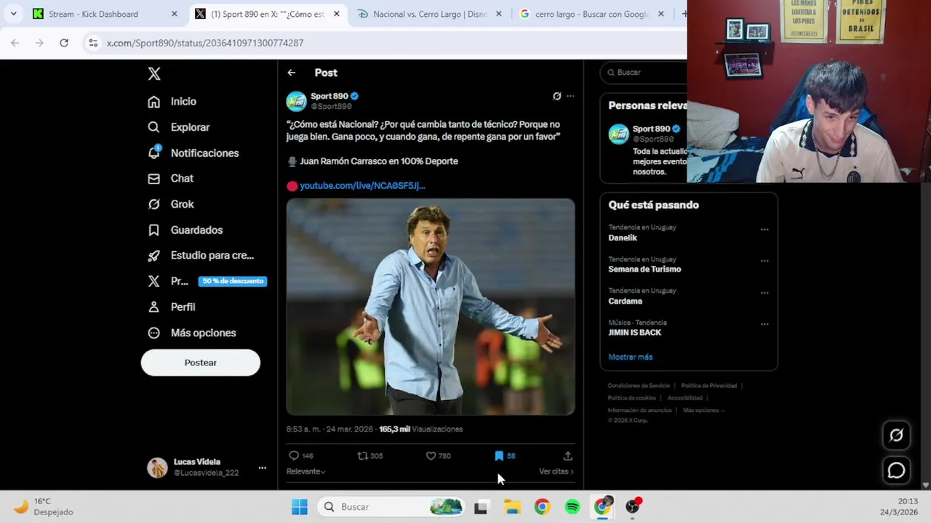Viewport: 931px width, 523px height.
Task: Open Grok in the sidebar
Action: 171,204
